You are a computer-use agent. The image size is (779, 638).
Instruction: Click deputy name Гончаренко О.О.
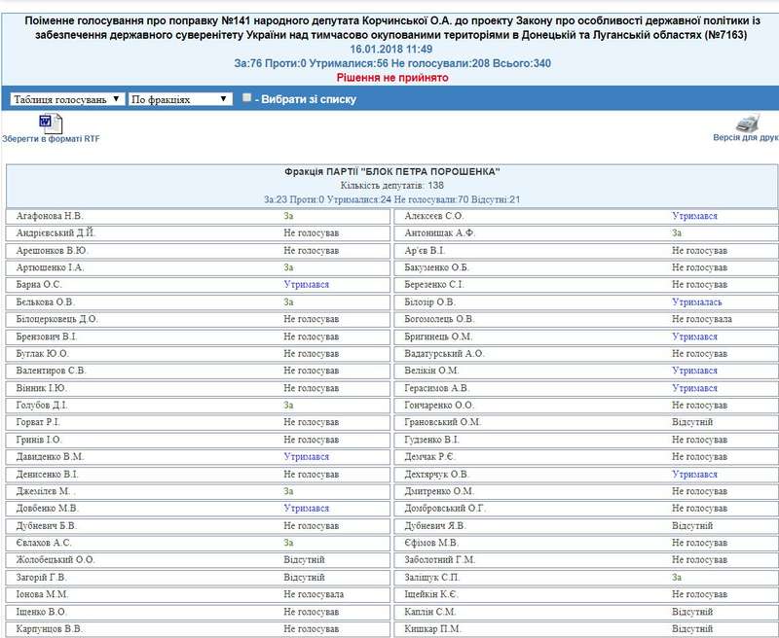440,406
